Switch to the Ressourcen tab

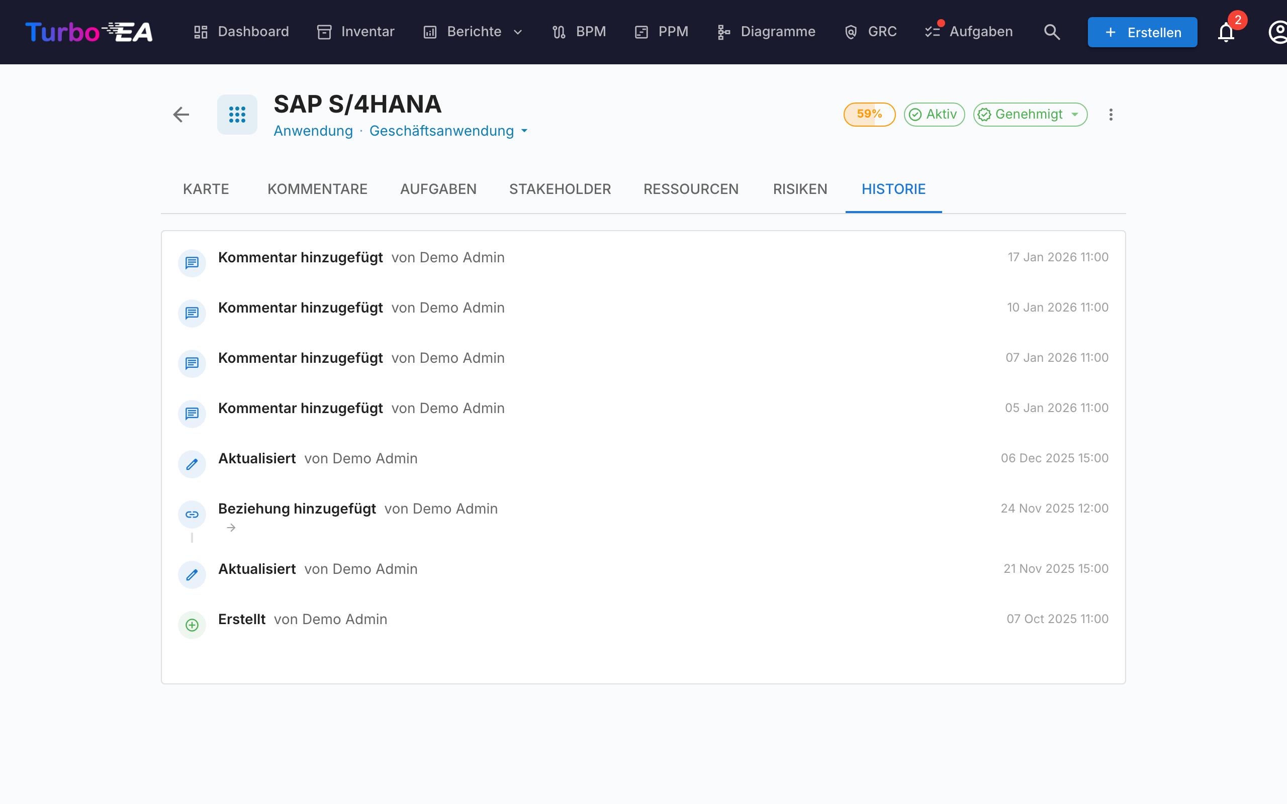click(691, 189)
